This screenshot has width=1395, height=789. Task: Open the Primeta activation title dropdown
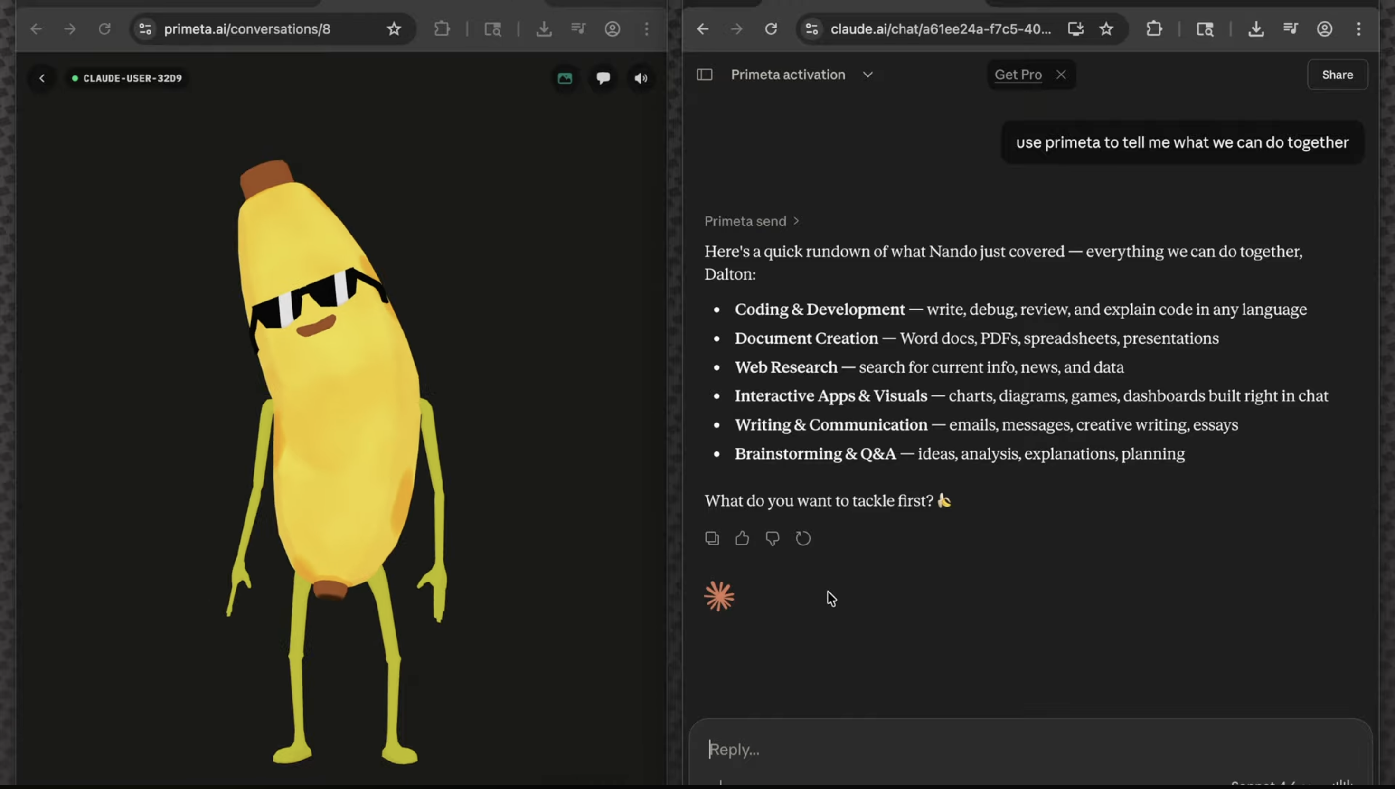point(867,74)
